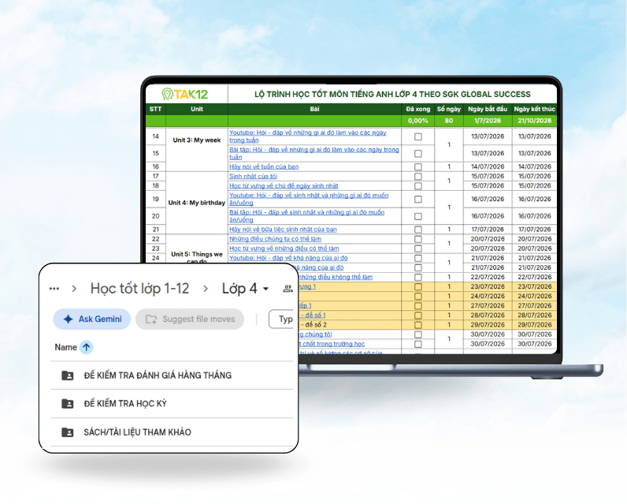
Task: Tick checkbox for row 19
Action: click(x=417, y=199)
